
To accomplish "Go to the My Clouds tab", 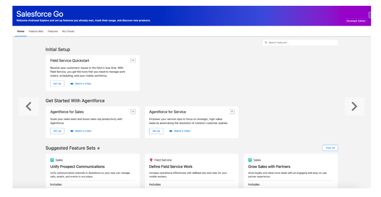I will coord(68,31).
